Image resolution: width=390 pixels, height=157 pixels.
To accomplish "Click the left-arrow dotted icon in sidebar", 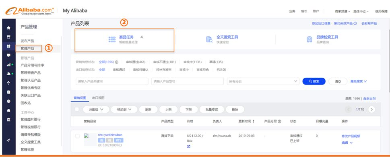I will coord(8,83).
